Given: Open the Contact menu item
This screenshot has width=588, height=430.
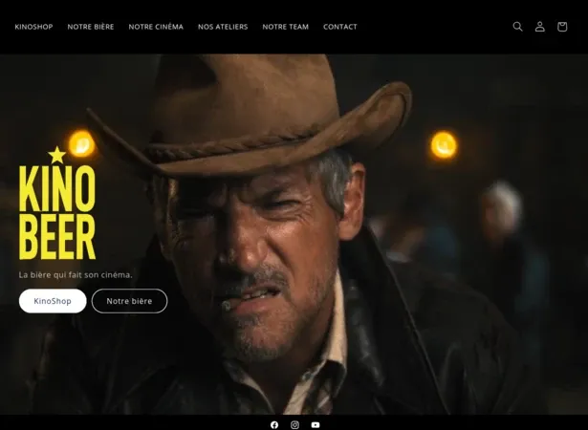Looking at the screenshot, I should [339, 27].
